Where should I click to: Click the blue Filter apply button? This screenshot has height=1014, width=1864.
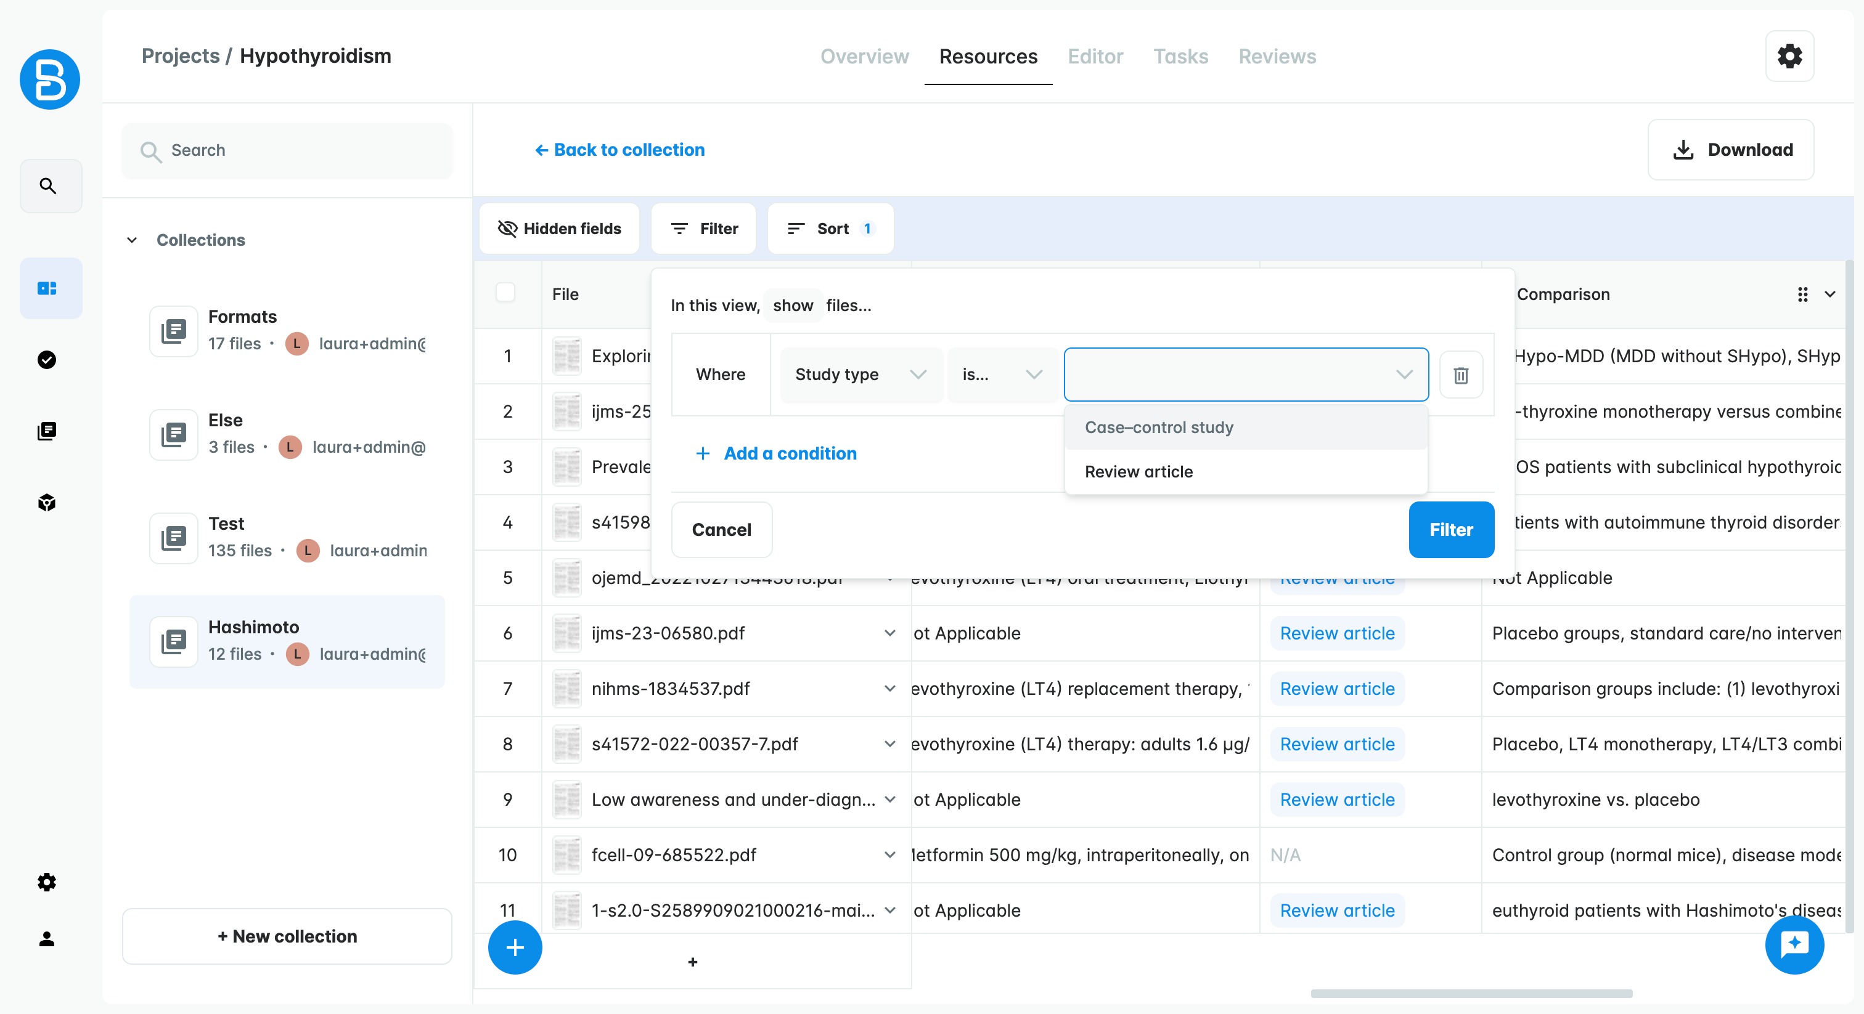coord(1450,529)
